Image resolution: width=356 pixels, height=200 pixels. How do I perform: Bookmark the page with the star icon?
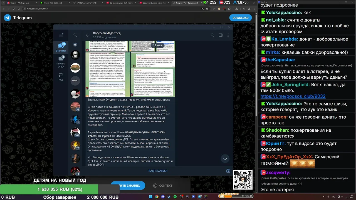[x=207, y=9]
